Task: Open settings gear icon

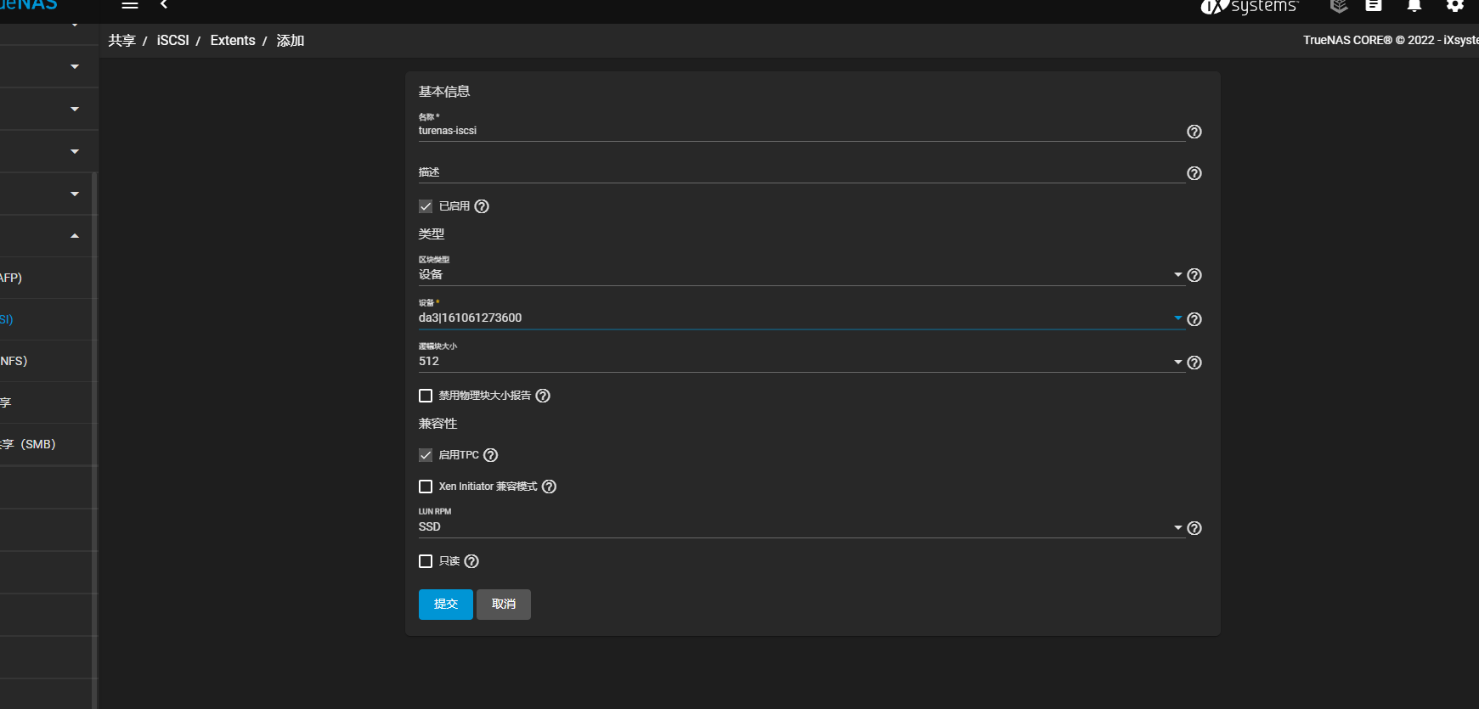Action: coord(1455,5)
